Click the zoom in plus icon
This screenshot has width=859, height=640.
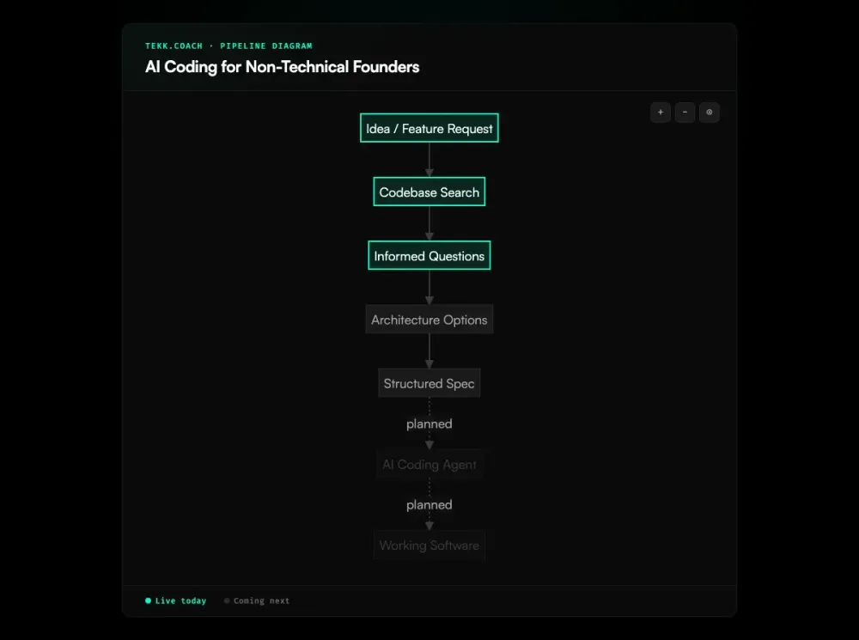(x=660, y=113)
